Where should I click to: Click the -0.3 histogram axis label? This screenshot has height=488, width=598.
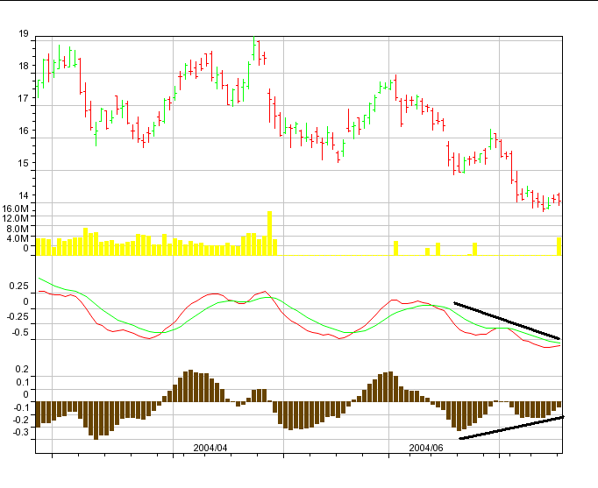tap(20, 431)
